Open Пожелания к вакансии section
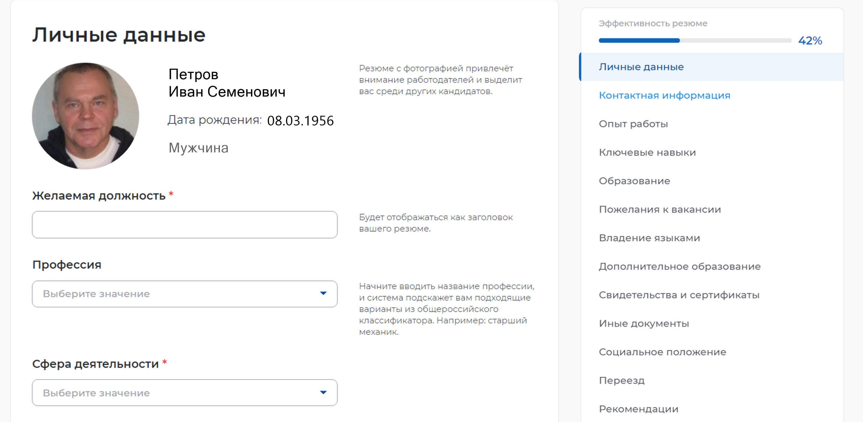The image size is (863, 422). pos(660,209)
